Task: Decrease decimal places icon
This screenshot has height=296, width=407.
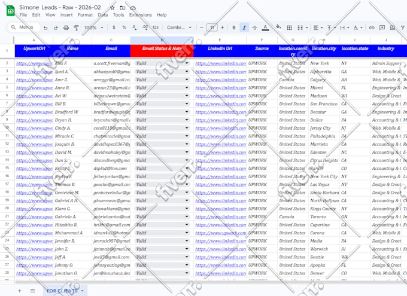Action: point(134,28)
